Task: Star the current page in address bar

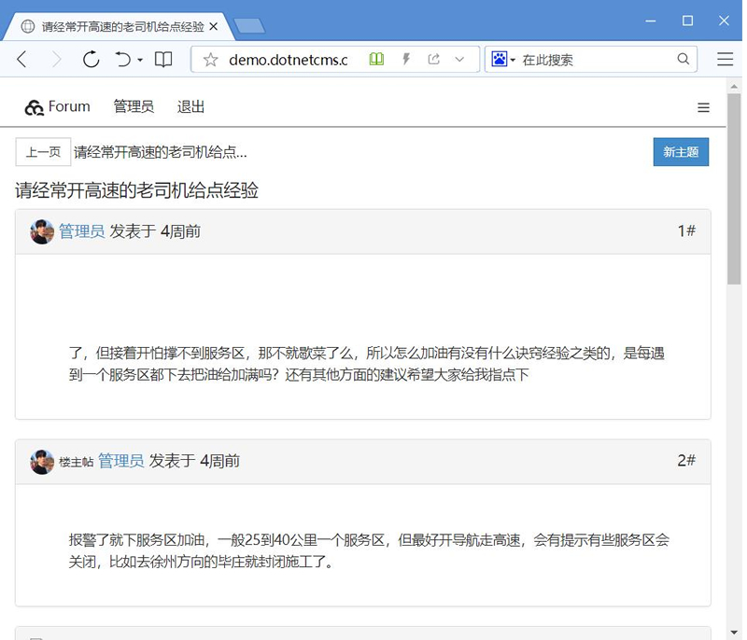Action: [x=211, y=59]
